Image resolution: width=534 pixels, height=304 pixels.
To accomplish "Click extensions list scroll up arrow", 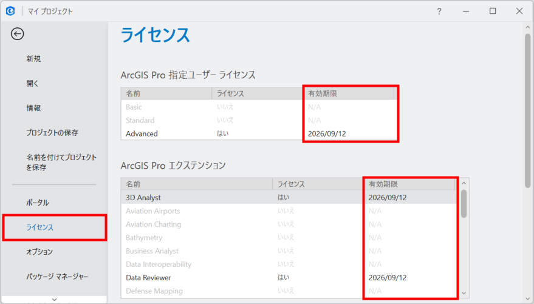I will (464, 183).
